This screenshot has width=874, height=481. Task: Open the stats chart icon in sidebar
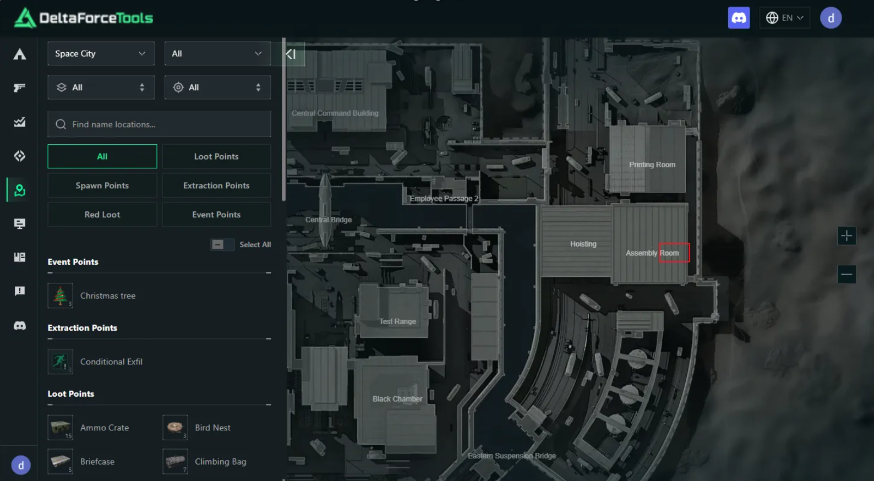20,122
